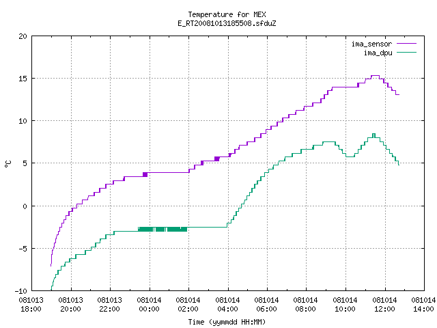Click the °C y-axis unit label
Screen dimensions: 437x328
coord(8,164)
